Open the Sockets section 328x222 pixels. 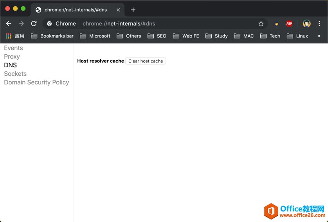pyautogui.click(x=15, y=74)
